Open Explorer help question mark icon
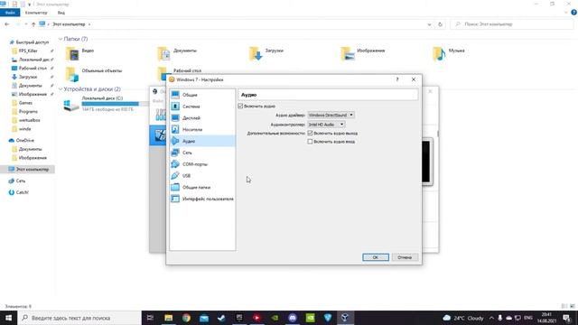Screen dimensions: 578x325 coord(573,13)
